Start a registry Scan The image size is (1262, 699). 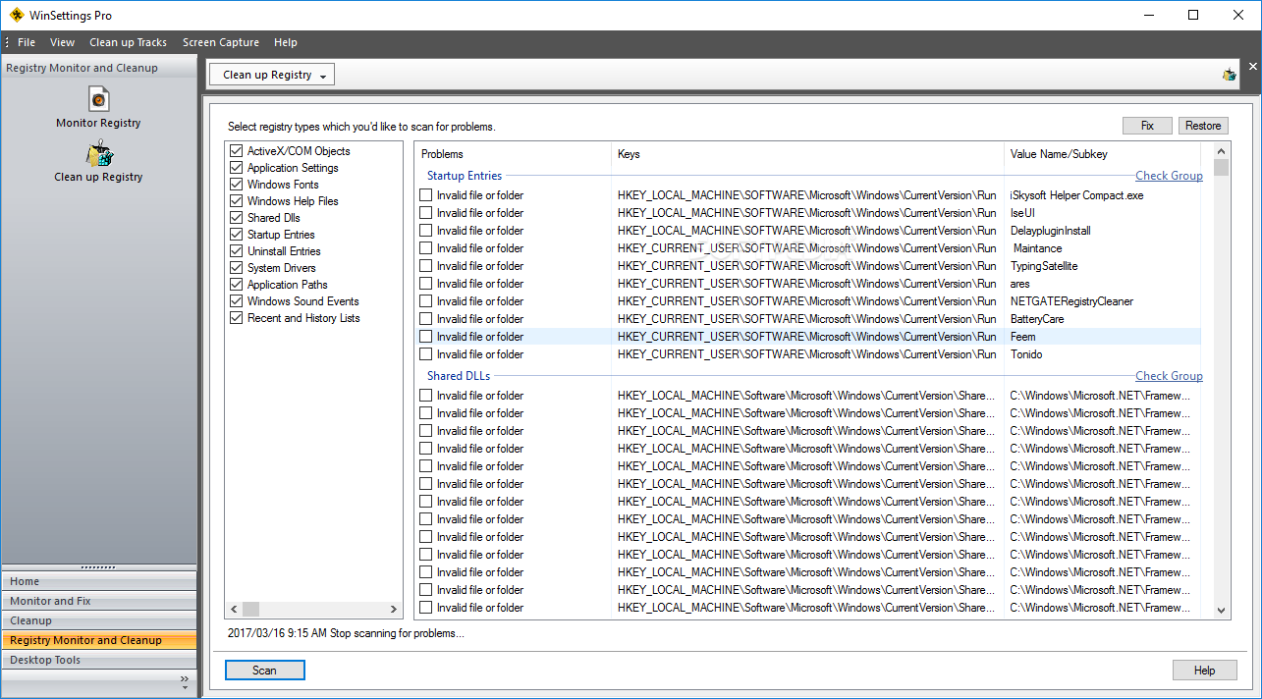pyautogui.click(x=264, y=671)
